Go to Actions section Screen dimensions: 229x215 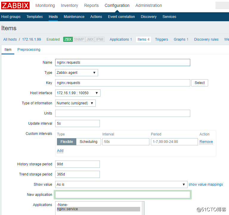click(96, 17)
